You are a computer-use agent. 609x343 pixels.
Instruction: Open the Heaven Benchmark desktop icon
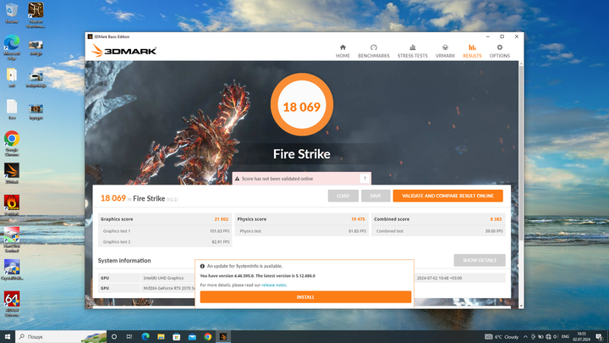click(x=36, y=15)
